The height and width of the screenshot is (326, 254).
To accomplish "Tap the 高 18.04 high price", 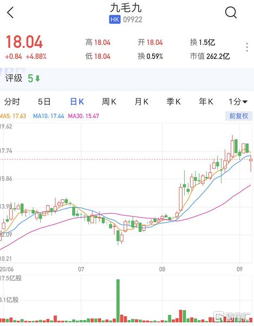I will (98, 42).
